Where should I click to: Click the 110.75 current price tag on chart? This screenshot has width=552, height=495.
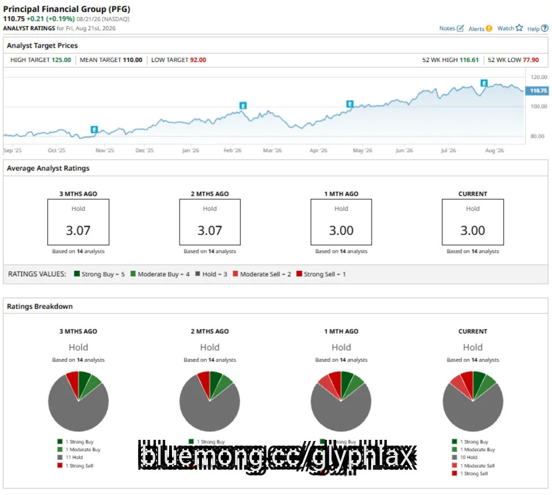(x=537, y=91)
